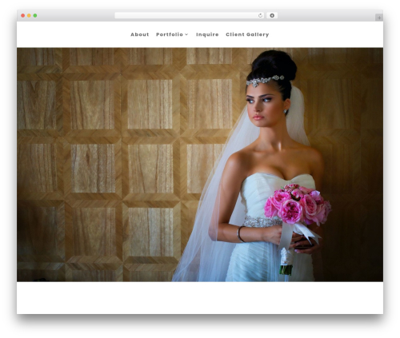Click the download icon beside address bar

(272, 16)
